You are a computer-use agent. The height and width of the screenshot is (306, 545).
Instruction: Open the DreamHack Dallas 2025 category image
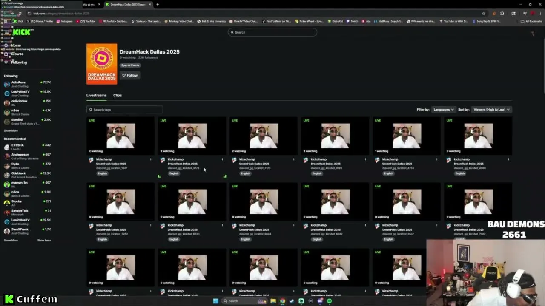pyautogui.click(x=102, y=64)
